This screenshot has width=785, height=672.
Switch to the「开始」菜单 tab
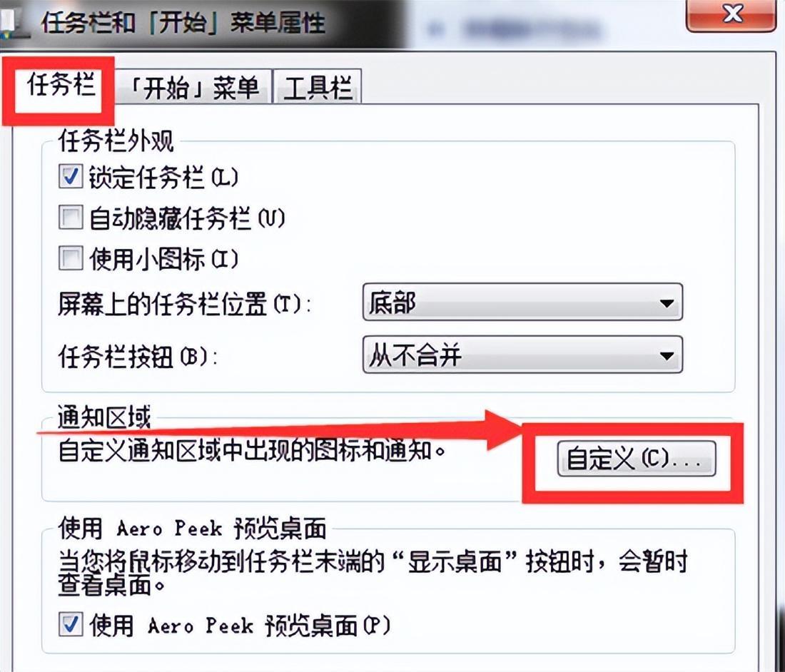pos(193,88)
